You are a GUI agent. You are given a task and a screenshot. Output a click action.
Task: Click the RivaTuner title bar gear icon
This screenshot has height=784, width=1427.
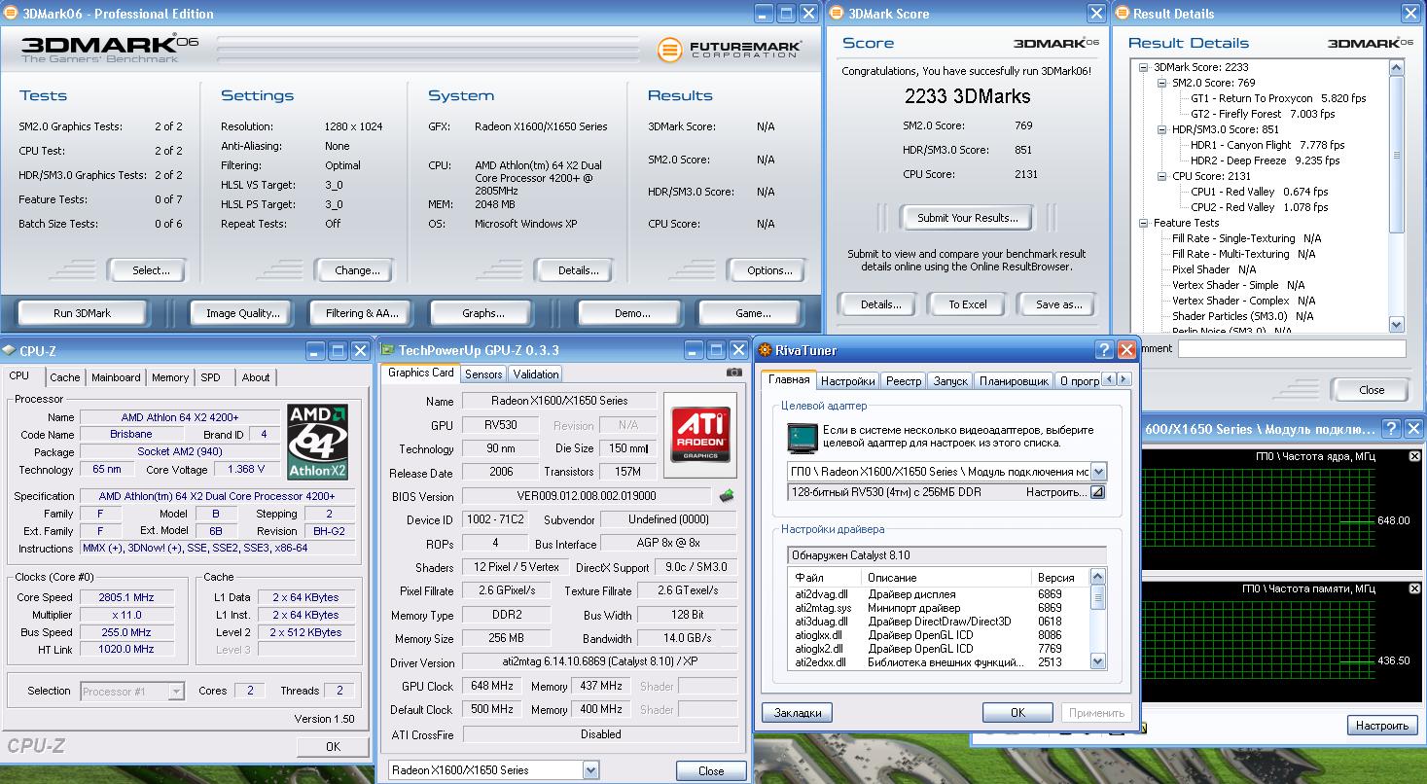[x=767, y=350]
